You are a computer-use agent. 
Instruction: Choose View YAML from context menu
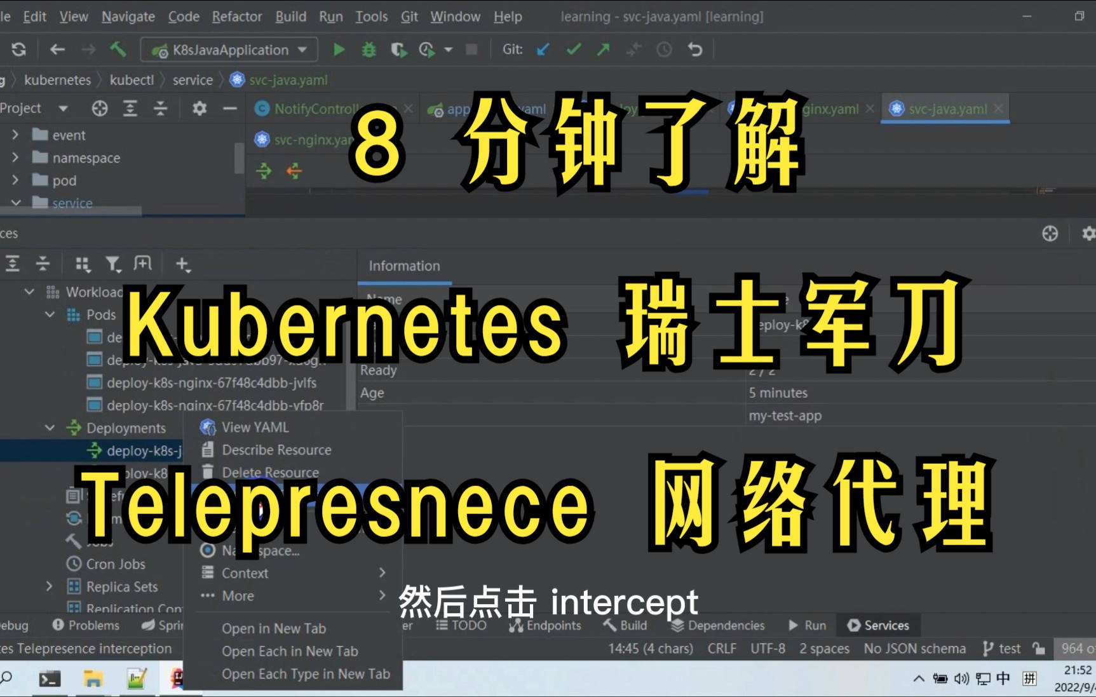(x=293, y=428)
